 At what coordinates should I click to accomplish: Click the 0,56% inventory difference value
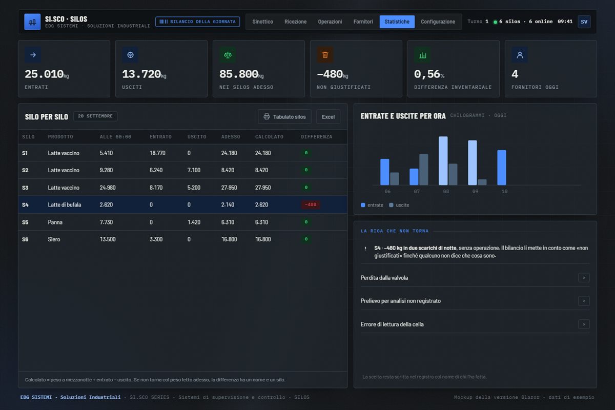click(429, 74)
